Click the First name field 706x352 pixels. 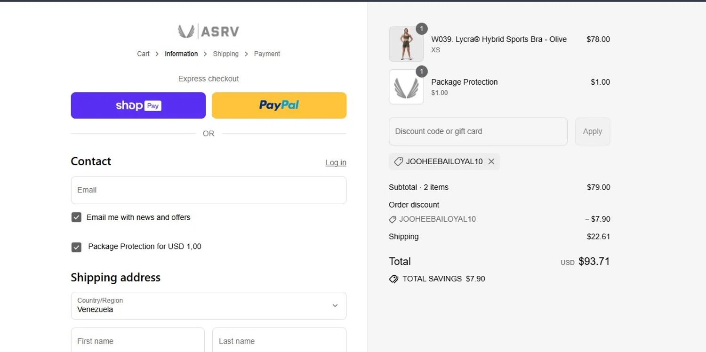[138, 341]
